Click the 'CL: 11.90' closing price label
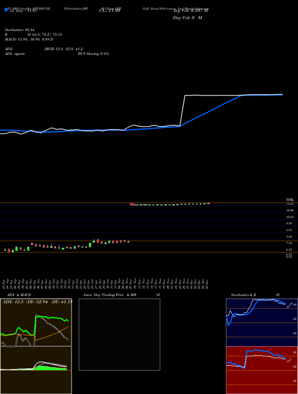Screen dimensions: 298x394 [109, 11]
